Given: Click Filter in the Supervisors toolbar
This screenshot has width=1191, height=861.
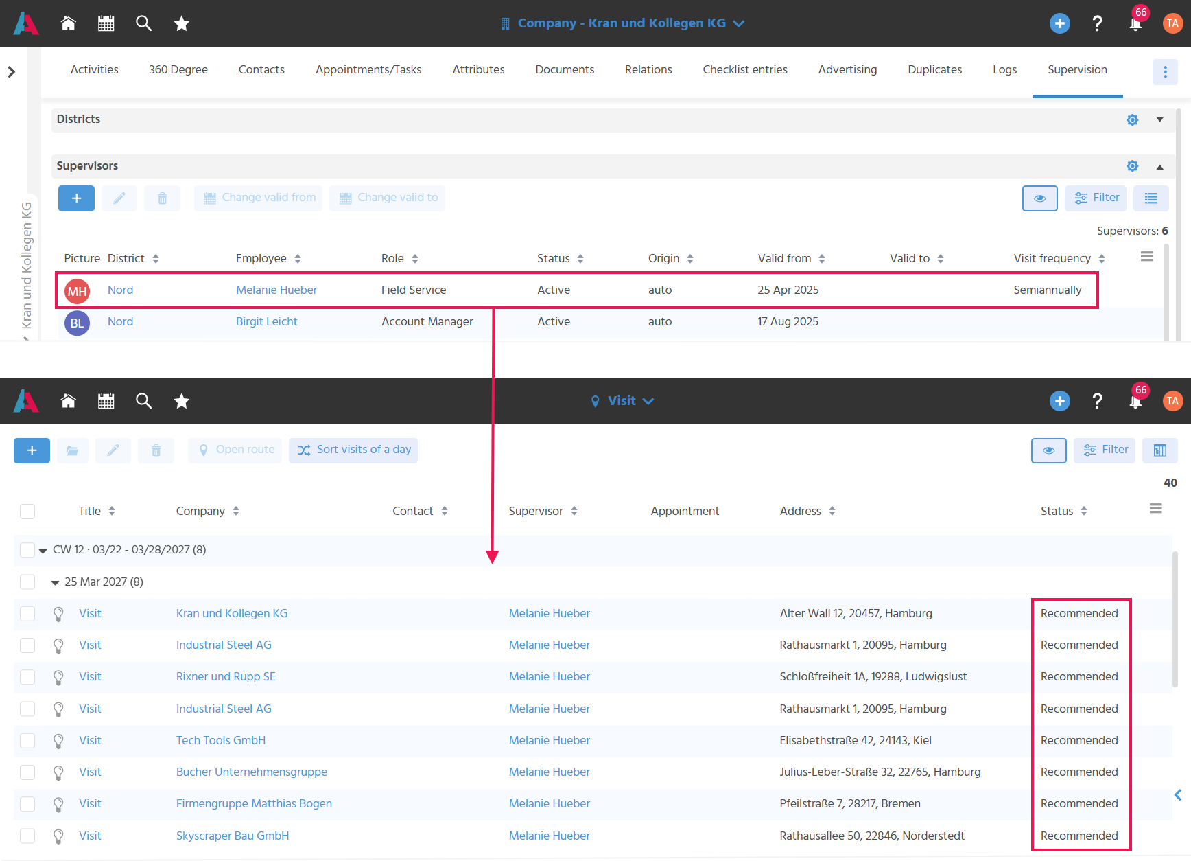Looking at the screenshot, I should tap(1096, 198).
